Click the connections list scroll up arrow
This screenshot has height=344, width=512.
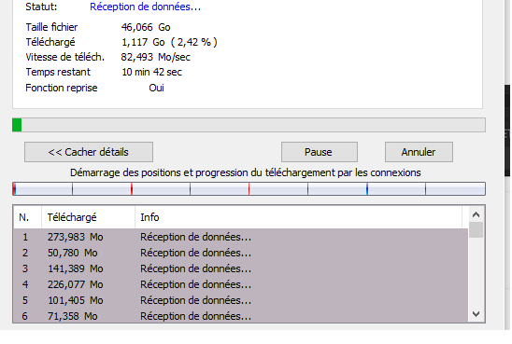click(476, 214)
